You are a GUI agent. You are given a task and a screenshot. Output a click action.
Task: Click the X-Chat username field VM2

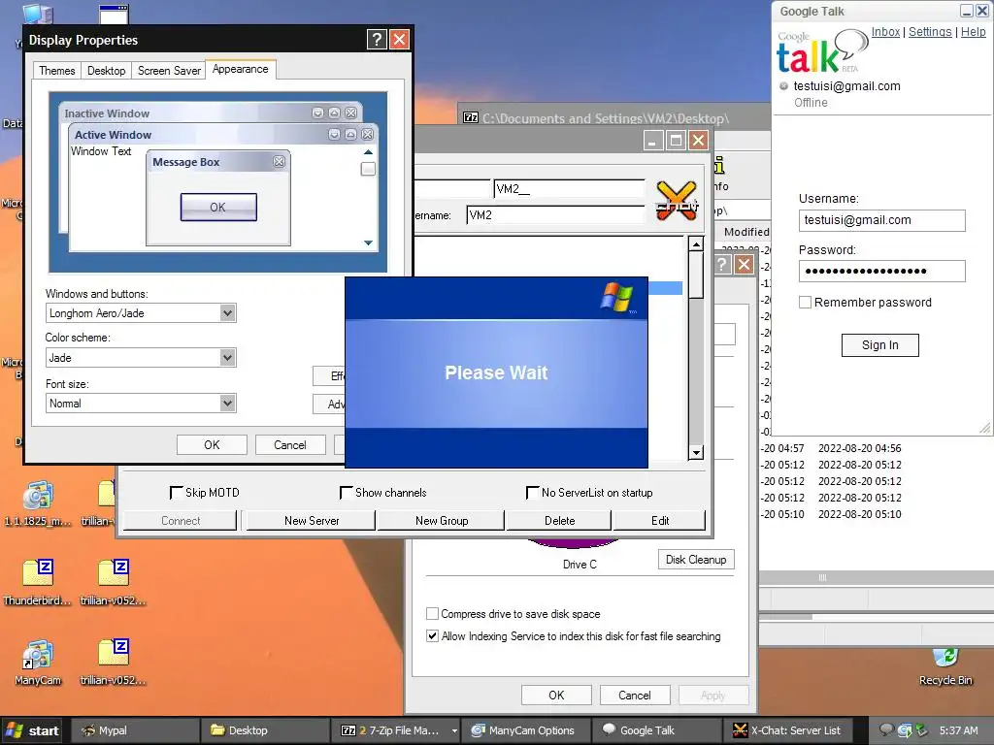point(555,214)
